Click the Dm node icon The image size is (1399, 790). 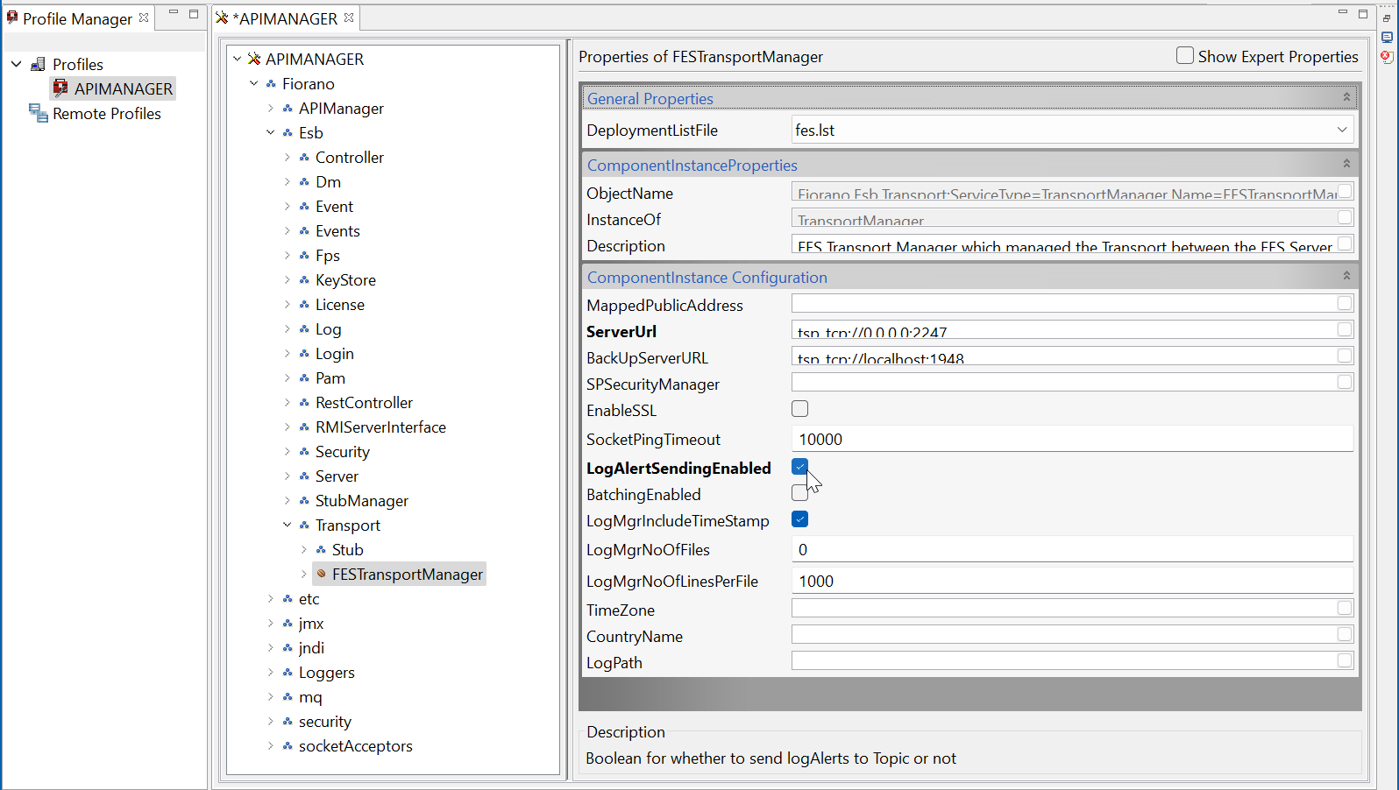304,182
